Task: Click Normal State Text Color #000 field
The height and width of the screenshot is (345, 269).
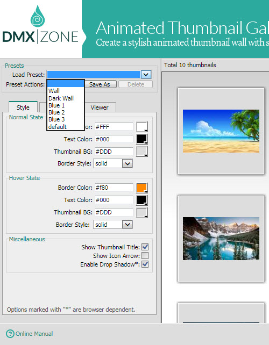Action: click(x=114, y=139)
